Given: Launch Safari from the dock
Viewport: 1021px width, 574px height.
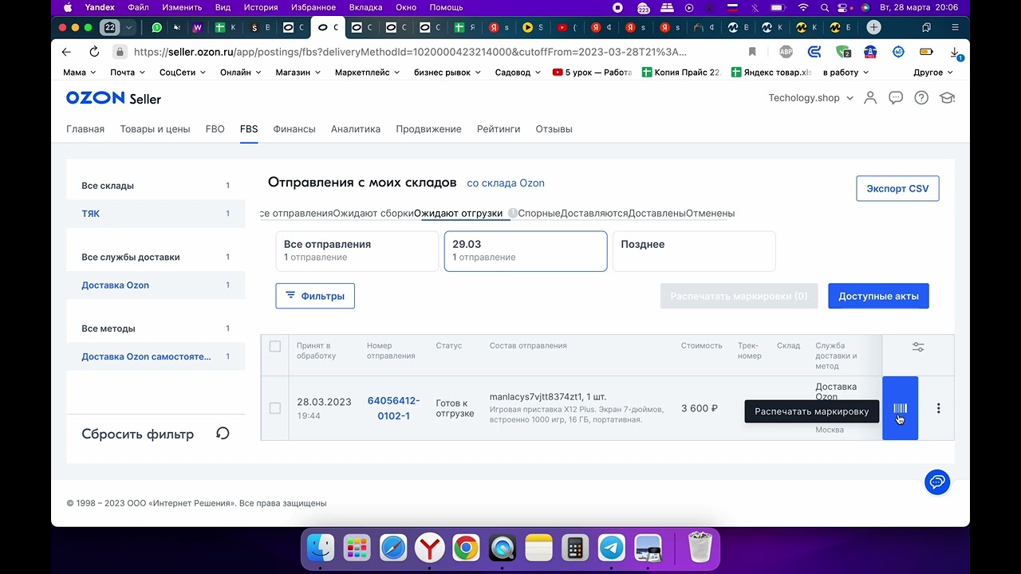Looking at the screenshot, I should point(393,548).
